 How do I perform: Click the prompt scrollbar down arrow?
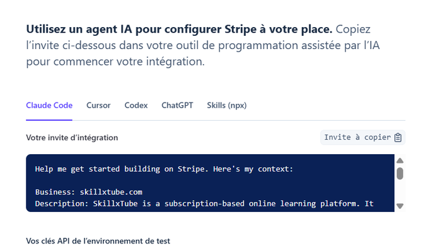(400, 206)
